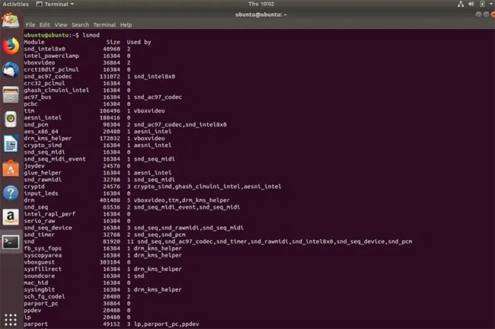Open Rhythmbox music player in dock
Screen dimensions: 495x329
tap(11, 119)
